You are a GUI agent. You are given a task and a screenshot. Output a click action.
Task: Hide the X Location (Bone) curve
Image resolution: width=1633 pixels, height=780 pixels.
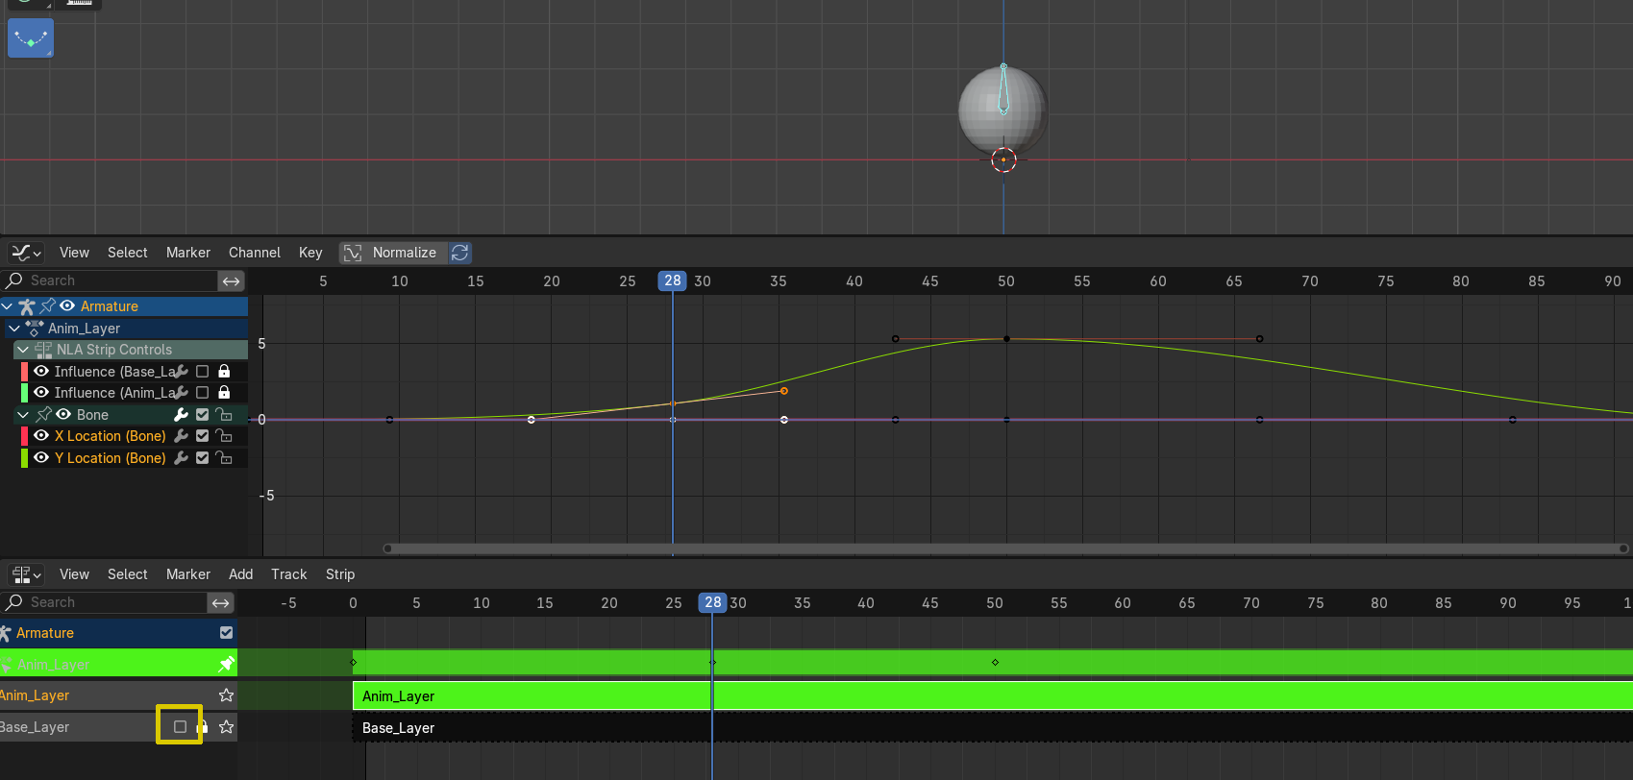(x=41, y=436)
